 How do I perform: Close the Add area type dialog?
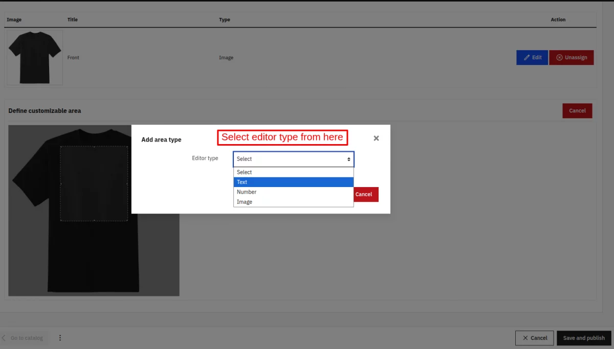pyautogui.click(x=376, y=138)
